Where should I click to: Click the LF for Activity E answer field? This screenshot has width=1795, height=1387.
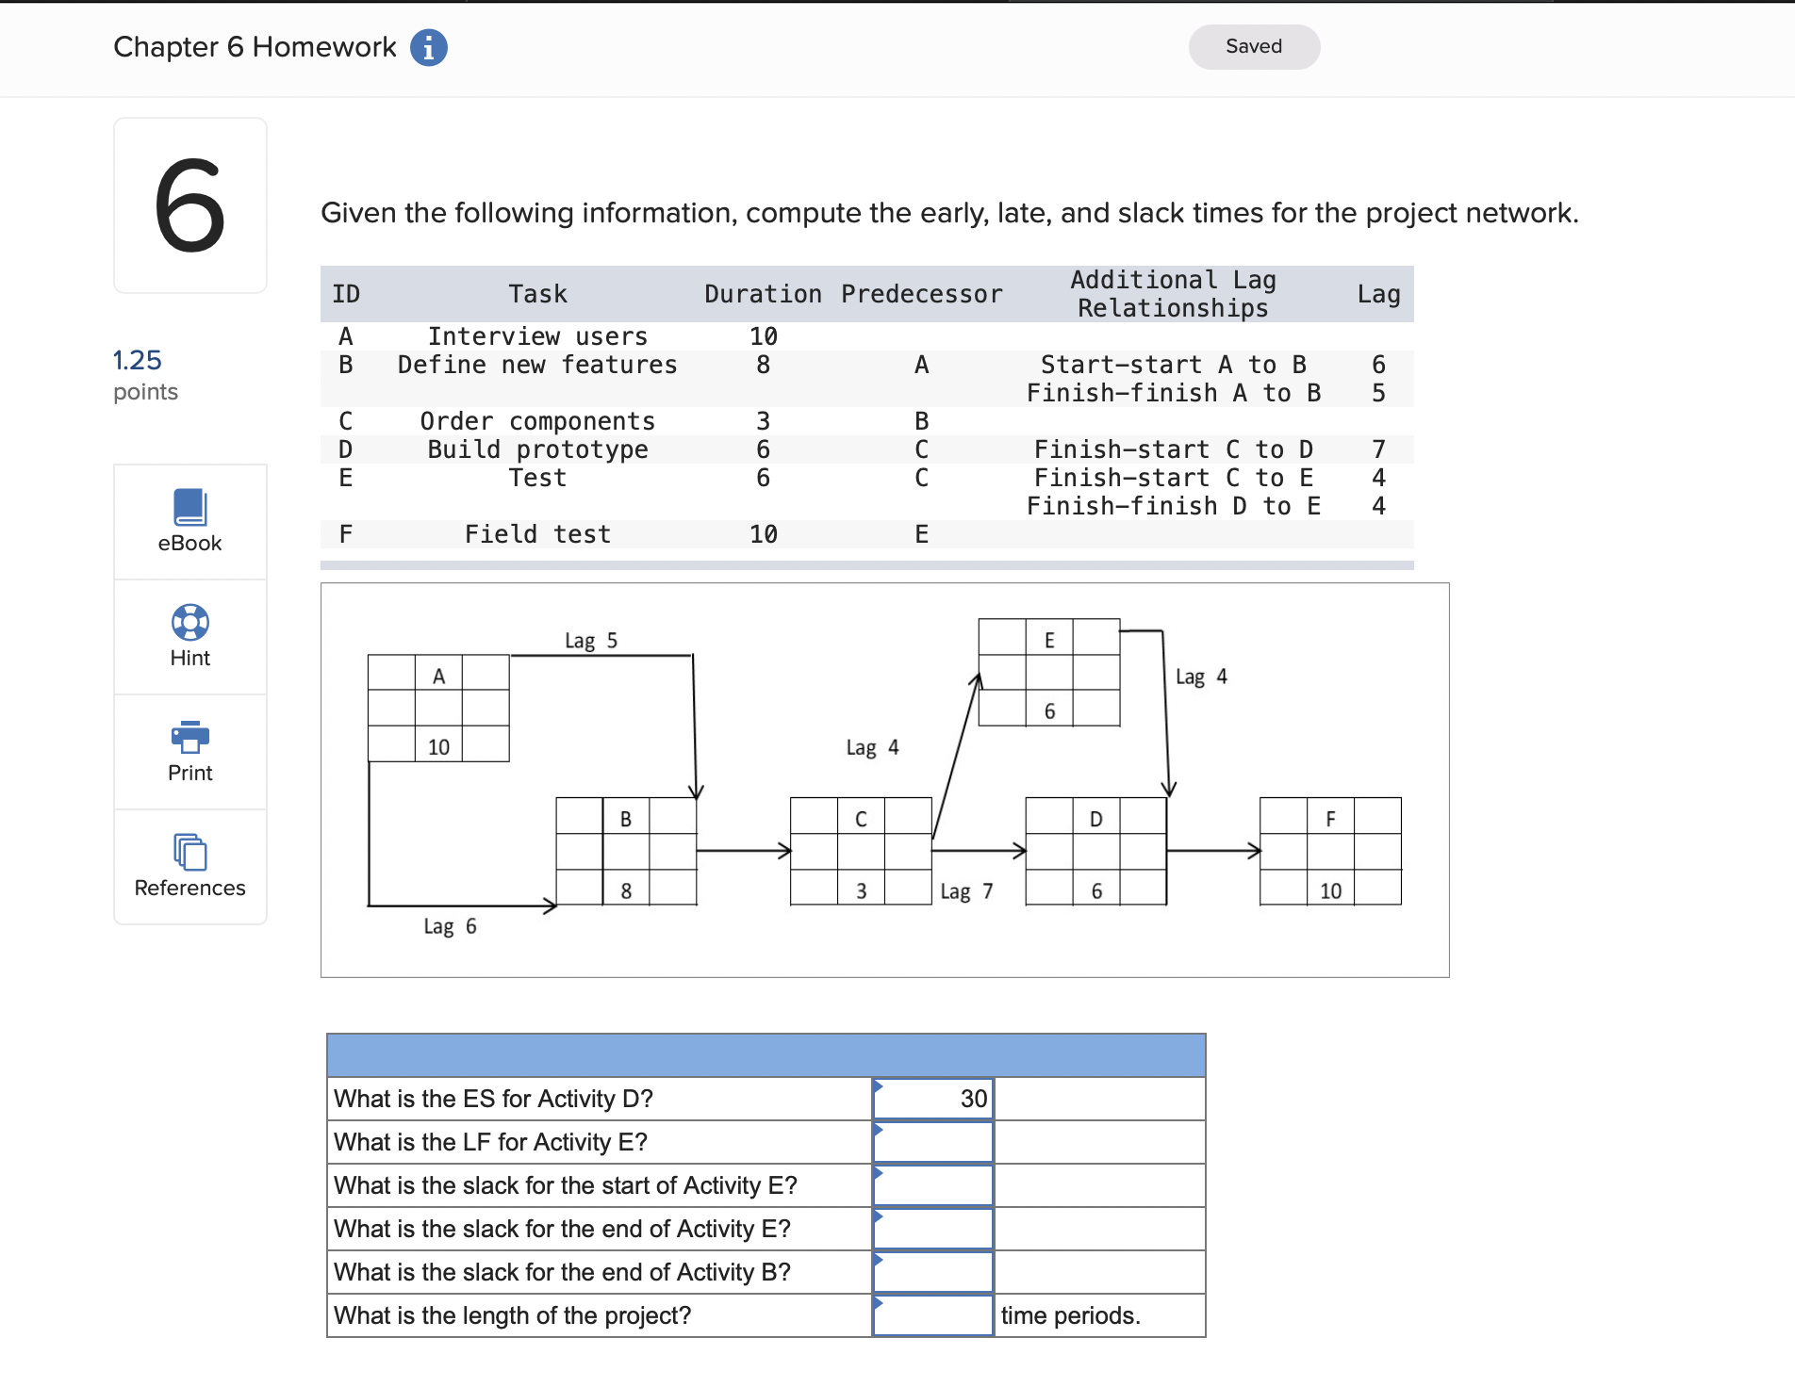931,1141
